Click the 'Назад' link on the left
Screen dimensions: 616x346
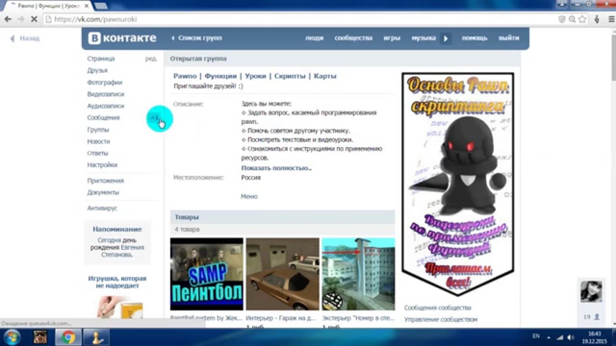coord(25,38)
